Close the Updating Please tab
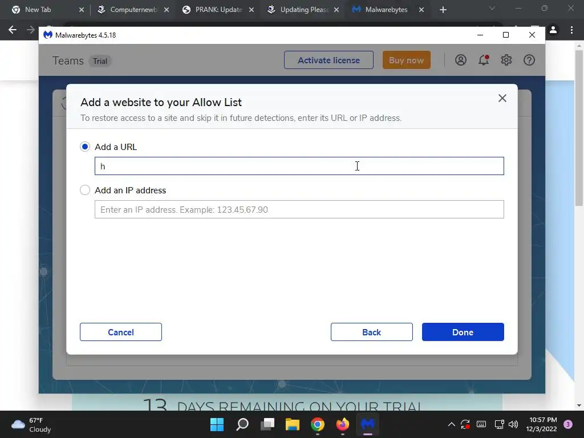 point(336,10)
